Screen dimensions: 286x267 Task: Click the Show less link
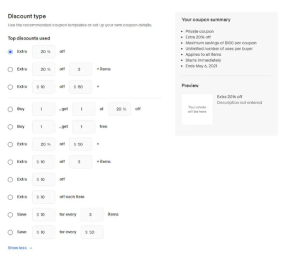pos(17,248)
